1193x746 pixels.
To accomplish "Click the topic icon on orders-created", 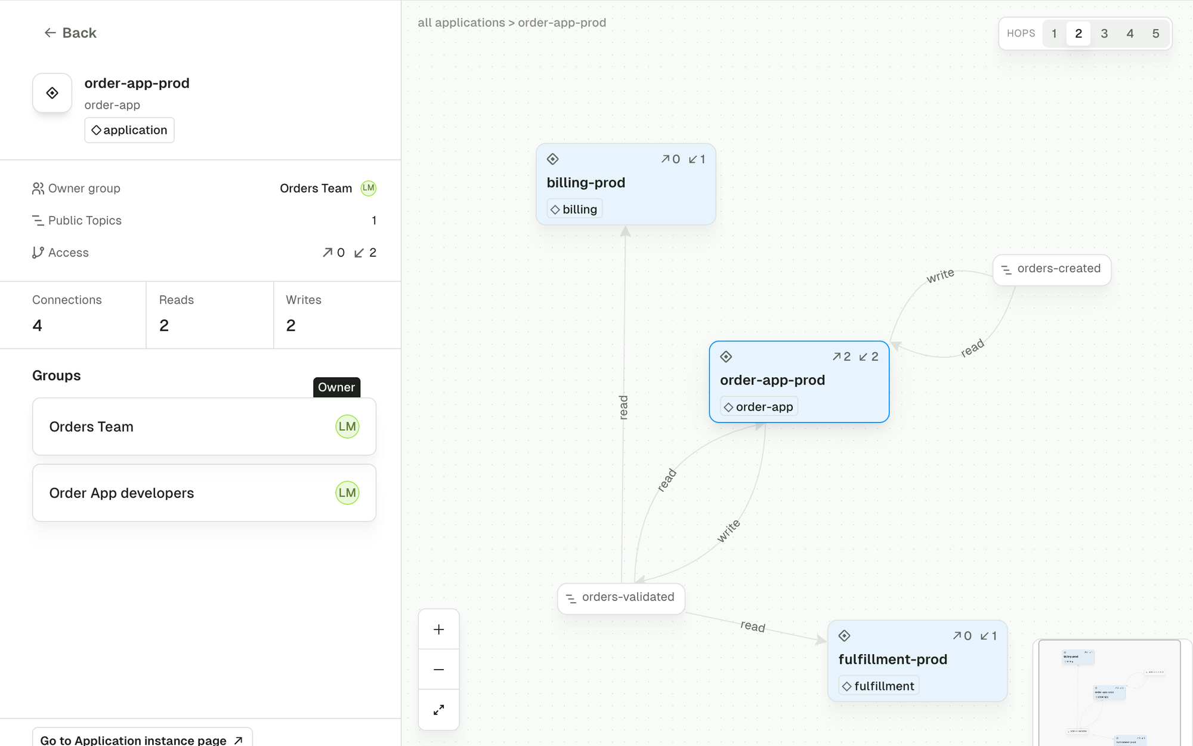I will coord(1006,270).
